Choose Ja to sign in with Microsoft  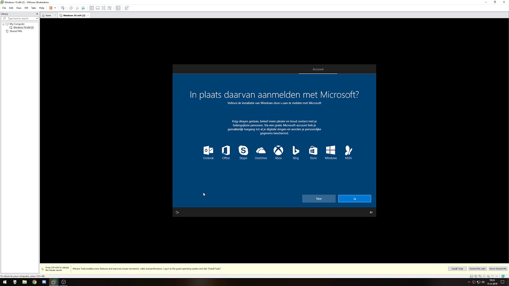(355, 199)
